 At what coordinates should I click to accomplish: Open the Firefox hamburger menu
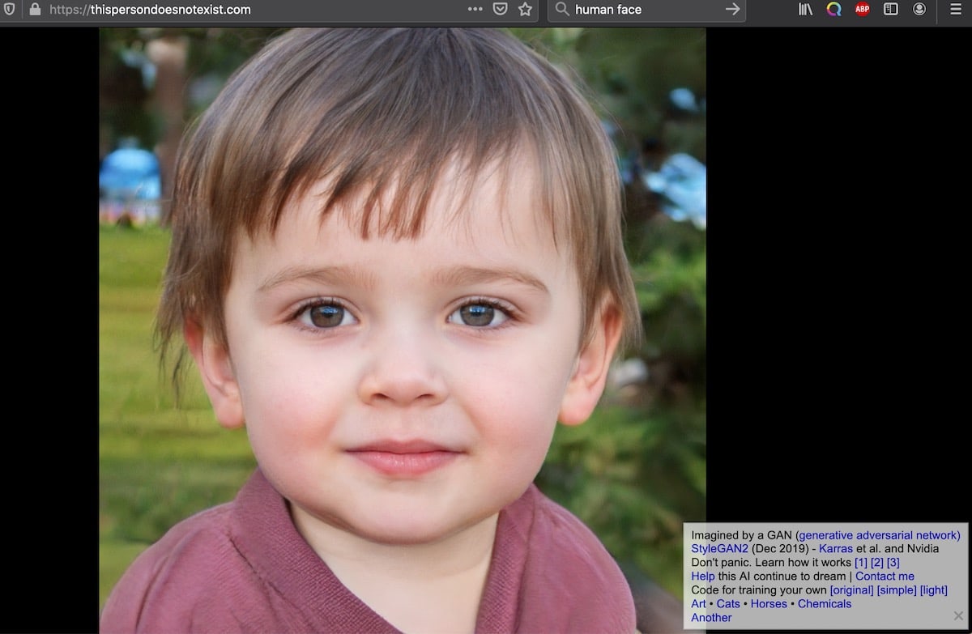tap(956, 10)
